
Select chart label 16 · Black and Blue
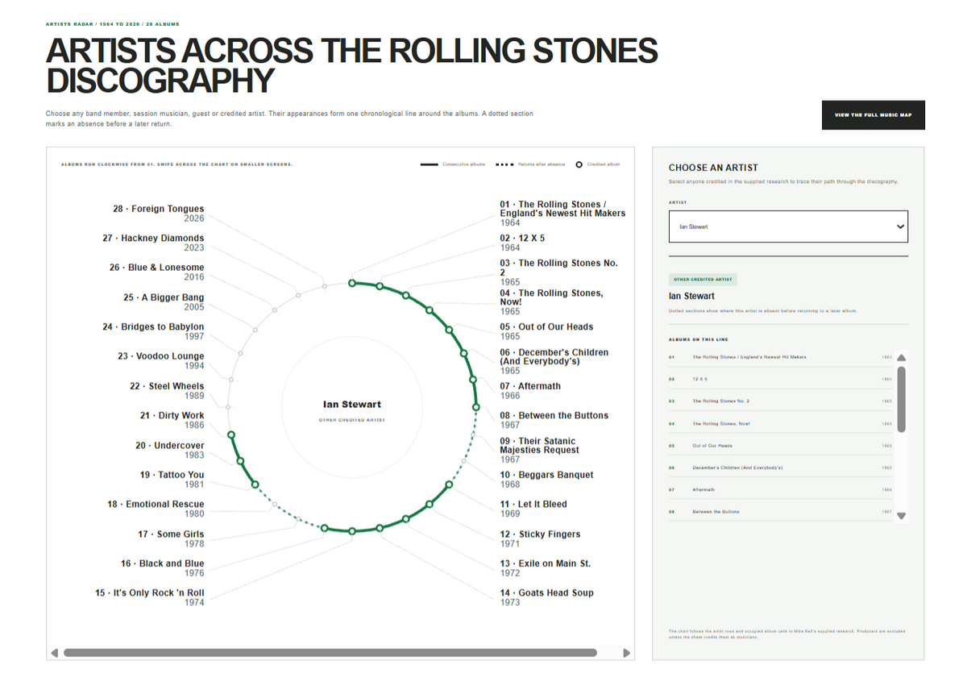[163, 568]
